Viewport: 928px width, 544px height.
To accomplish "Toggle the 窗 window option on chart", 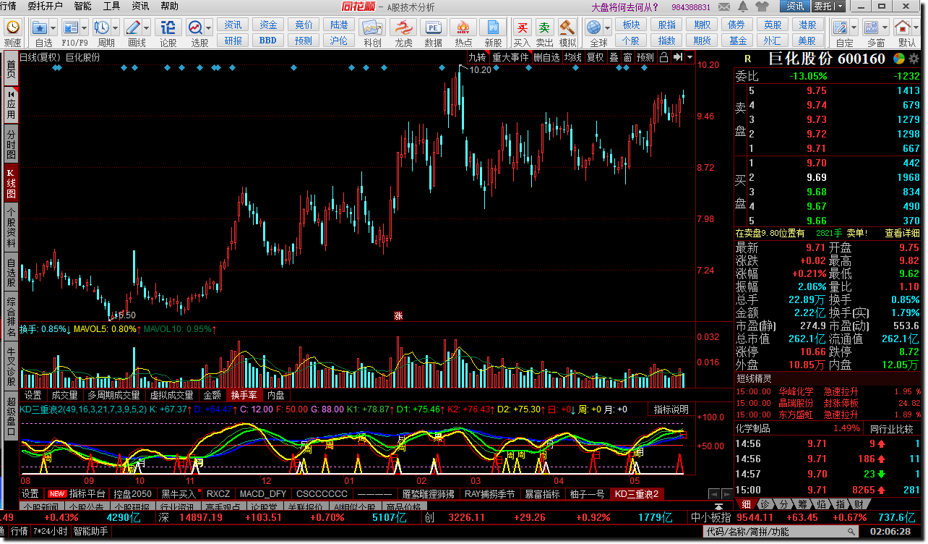I will point(627,57).
